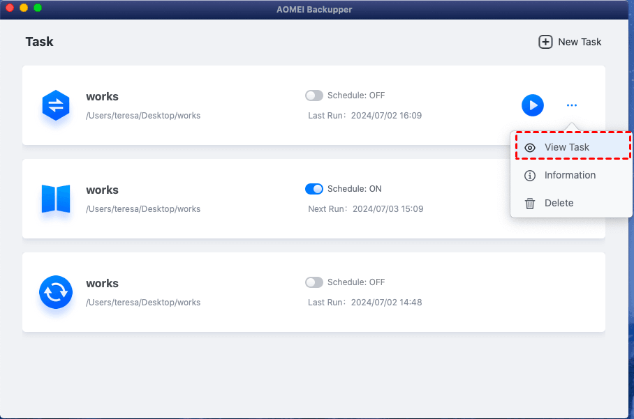Click the path under the scheduled task
634x419 pixels.
pos(143,209)
